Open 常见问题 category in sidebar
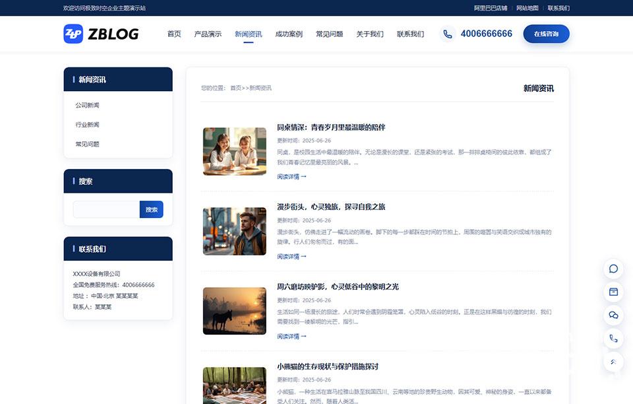This screenshot has width=633, height=404. (x=87, y=144)
